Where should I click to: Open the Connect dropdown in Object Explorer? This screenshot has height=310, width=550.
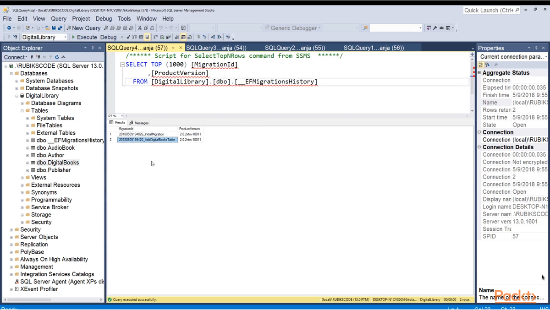click(x=15, y=57)
